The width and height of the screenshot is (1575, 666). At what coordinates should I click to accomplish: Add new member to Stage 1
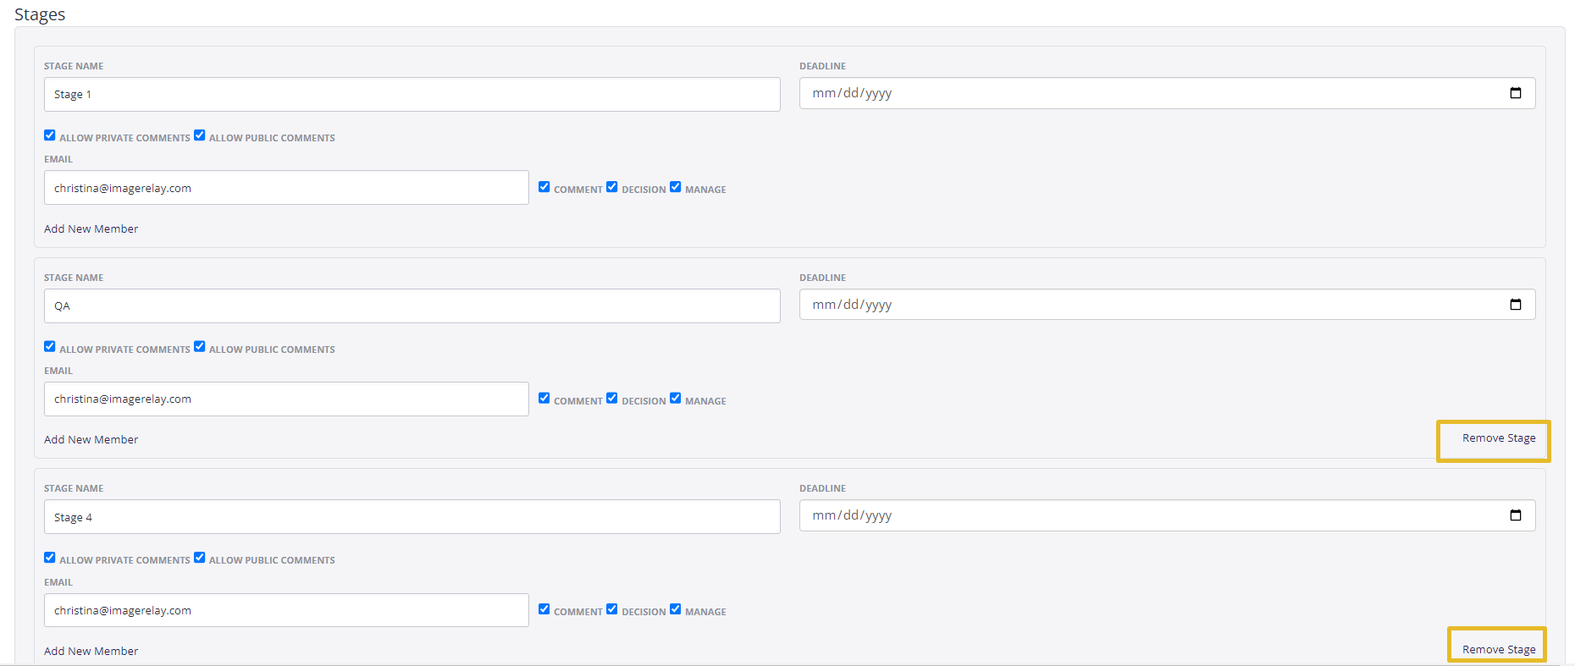91,229
